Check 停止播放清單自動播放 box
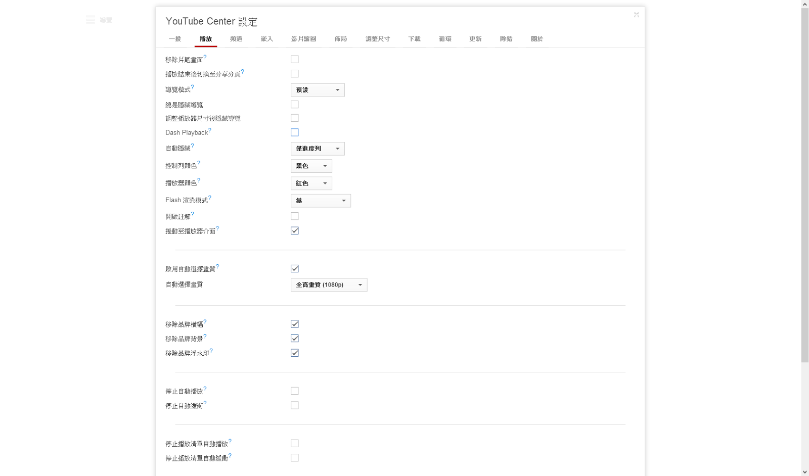 (295, 443)
